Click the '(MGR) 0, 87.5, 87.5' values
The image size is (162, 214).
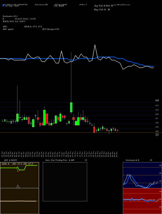point(33,27)
